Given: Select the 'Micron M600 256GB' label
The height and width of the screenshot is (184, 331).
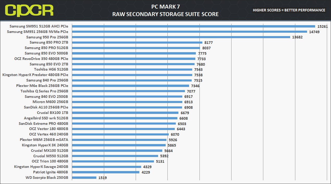Looking at the screenshot, I should [x=50, y=102].
